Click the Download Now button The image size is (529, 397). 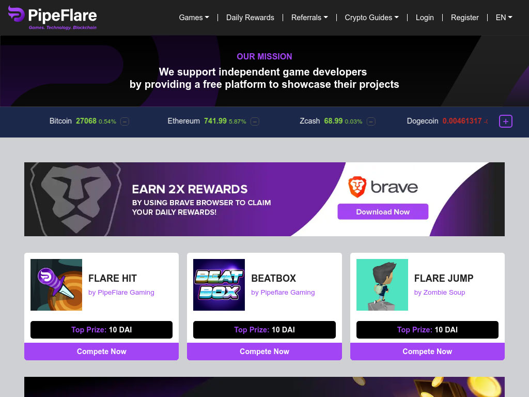click(383, 211)
